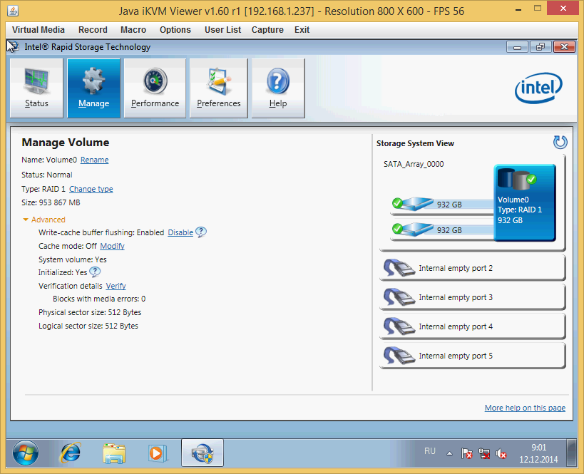Select Internal empty port 3
The image size is (584, 474).
(x=472, y=297)
